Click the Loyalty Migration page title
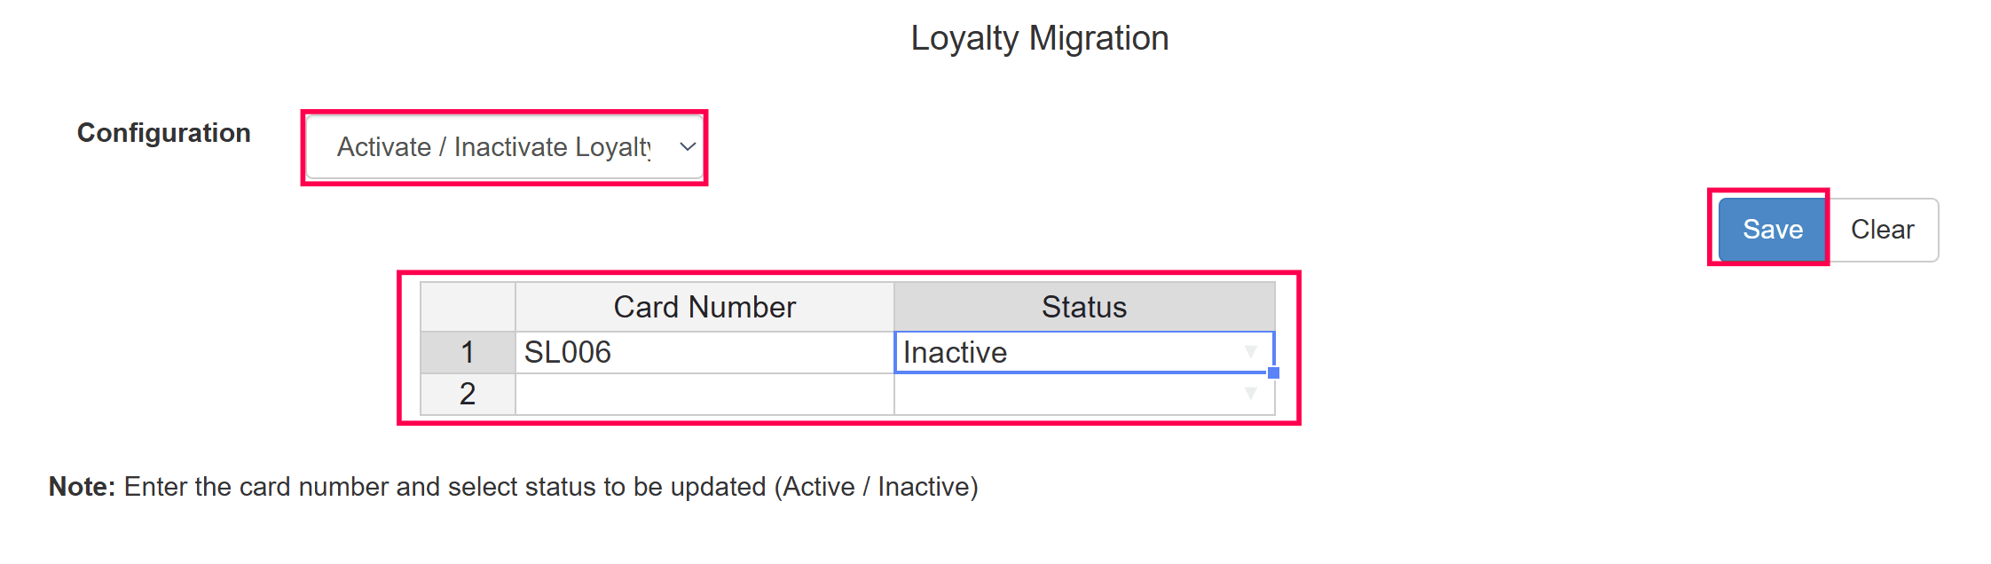 [x=1039, y=38]
